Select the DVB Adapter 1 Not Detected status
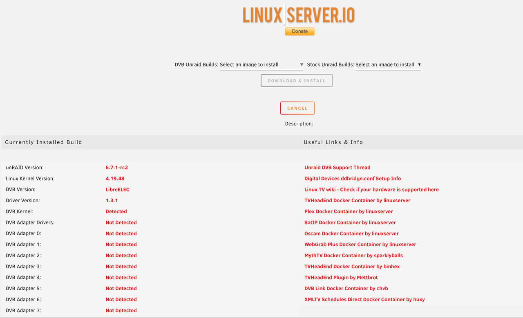 121,245
